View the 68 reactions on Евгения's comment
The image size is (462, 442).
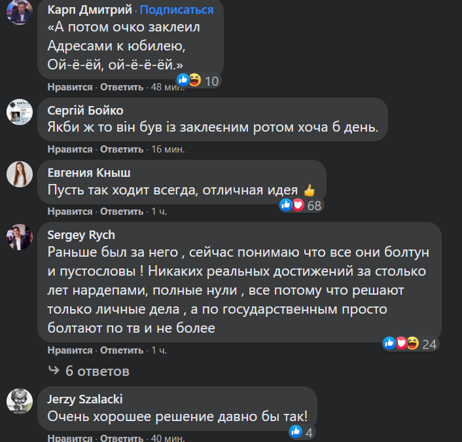[301, 206]
